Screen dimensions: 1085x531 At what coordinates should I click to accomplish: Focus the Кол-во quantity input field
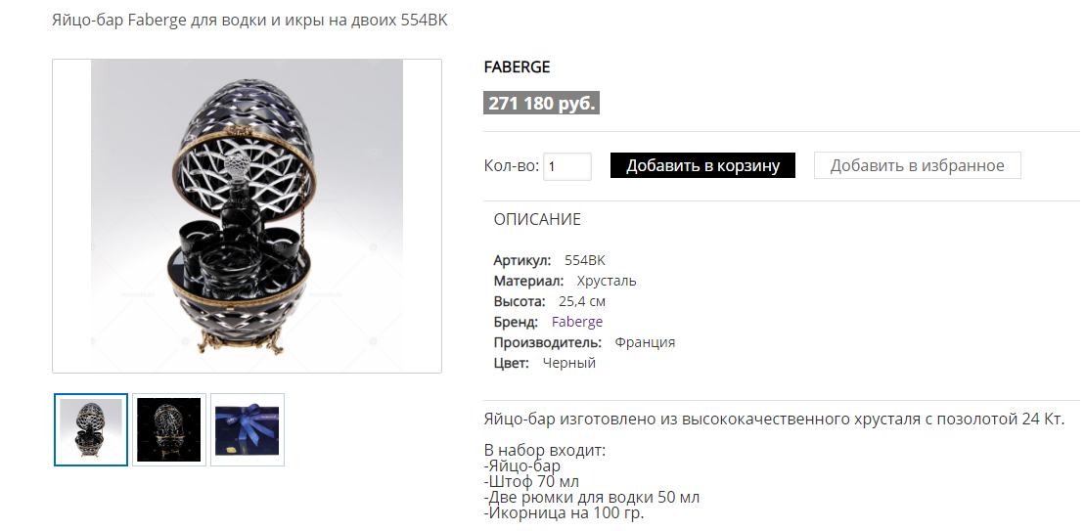coord(567,166)
